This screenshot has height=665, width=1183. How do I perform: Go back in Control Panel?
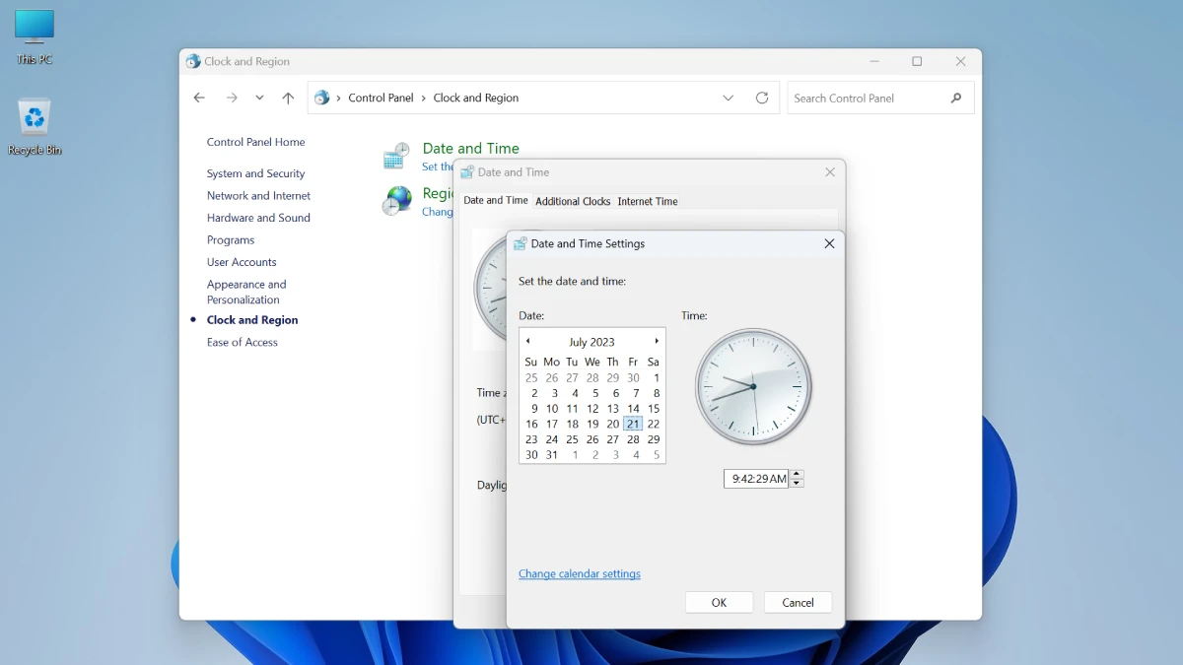pos(199,98)
